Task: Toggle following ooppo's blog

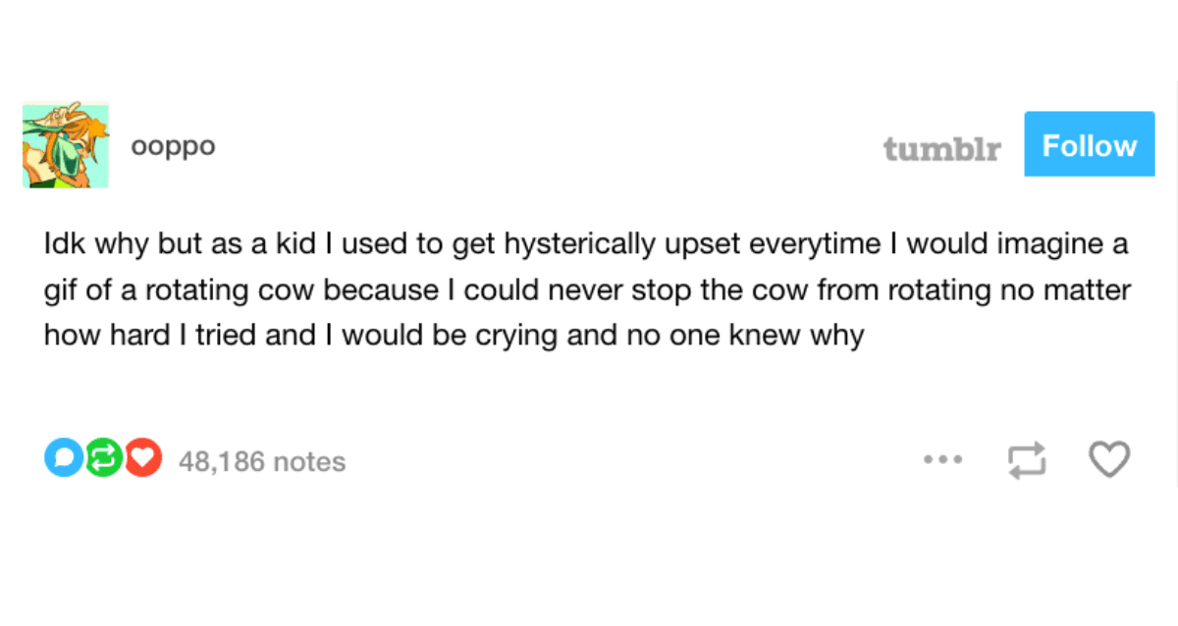Action: [1089, 144]
